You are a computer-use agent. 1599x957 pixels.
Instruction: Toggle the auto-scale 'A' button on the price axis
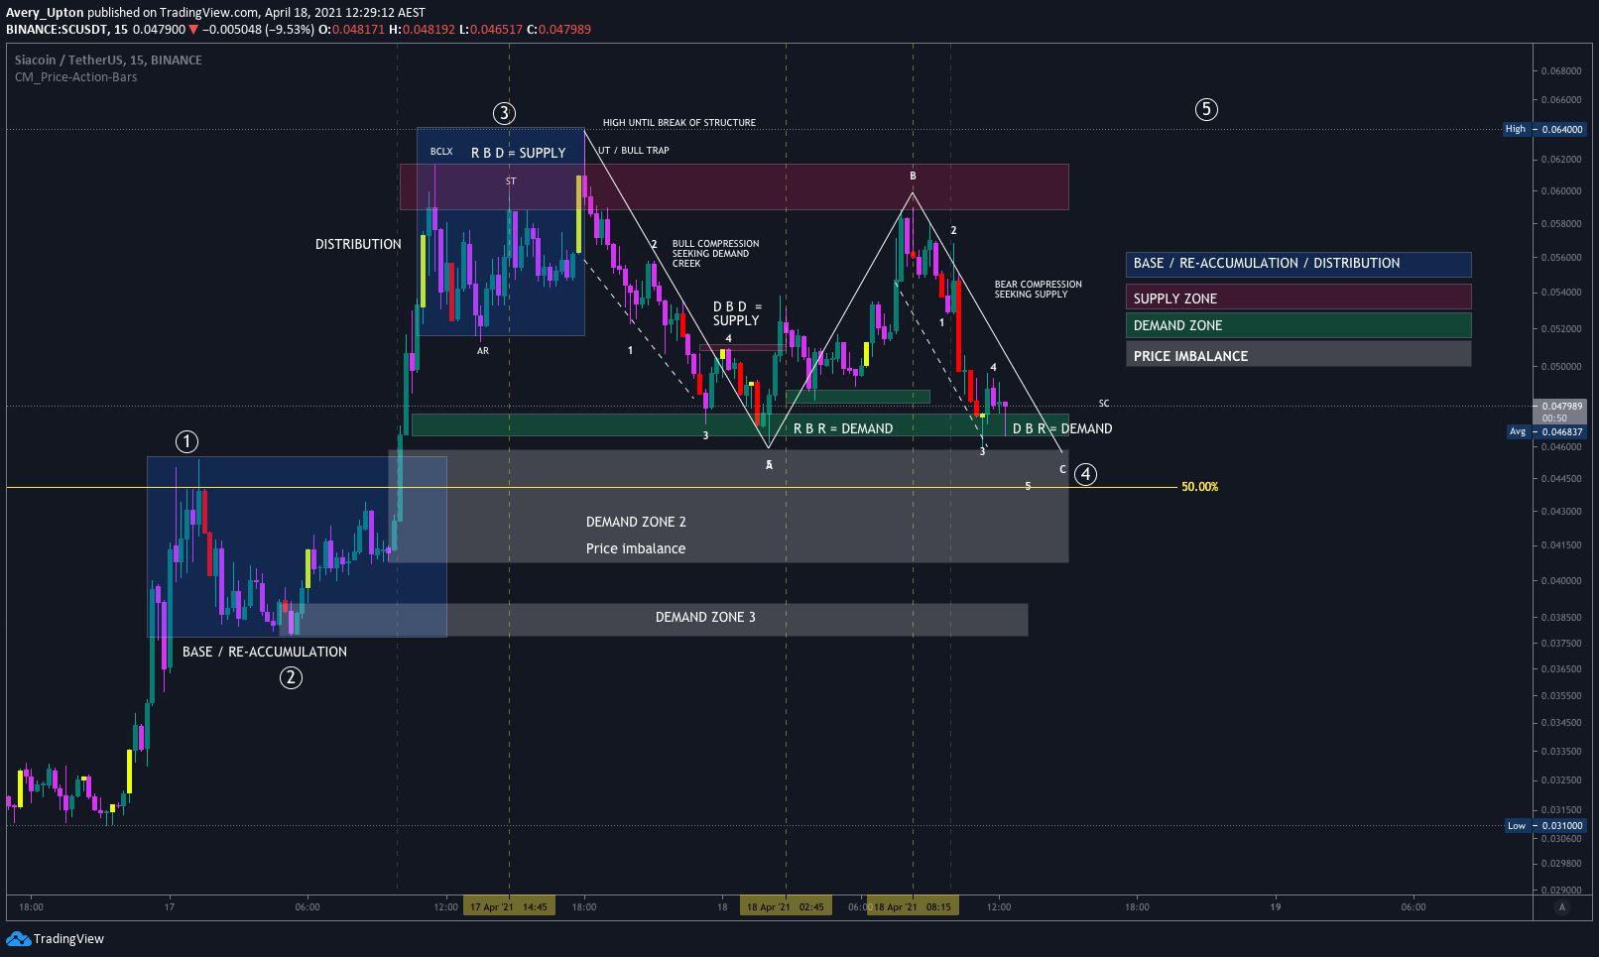click(1562, 907)
